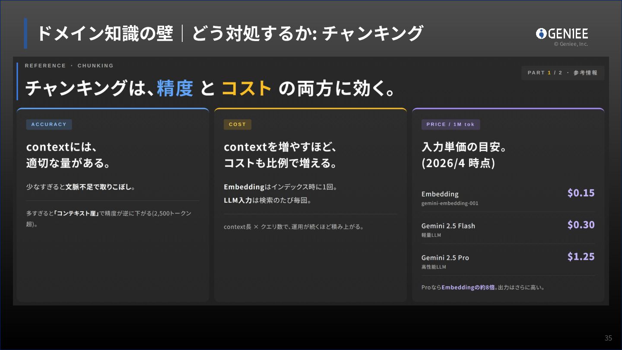Viewport: 622px width, 350px height.
Task: Click the 'Gemini 2.5 Pro' row label
Action: coord(445,258)
